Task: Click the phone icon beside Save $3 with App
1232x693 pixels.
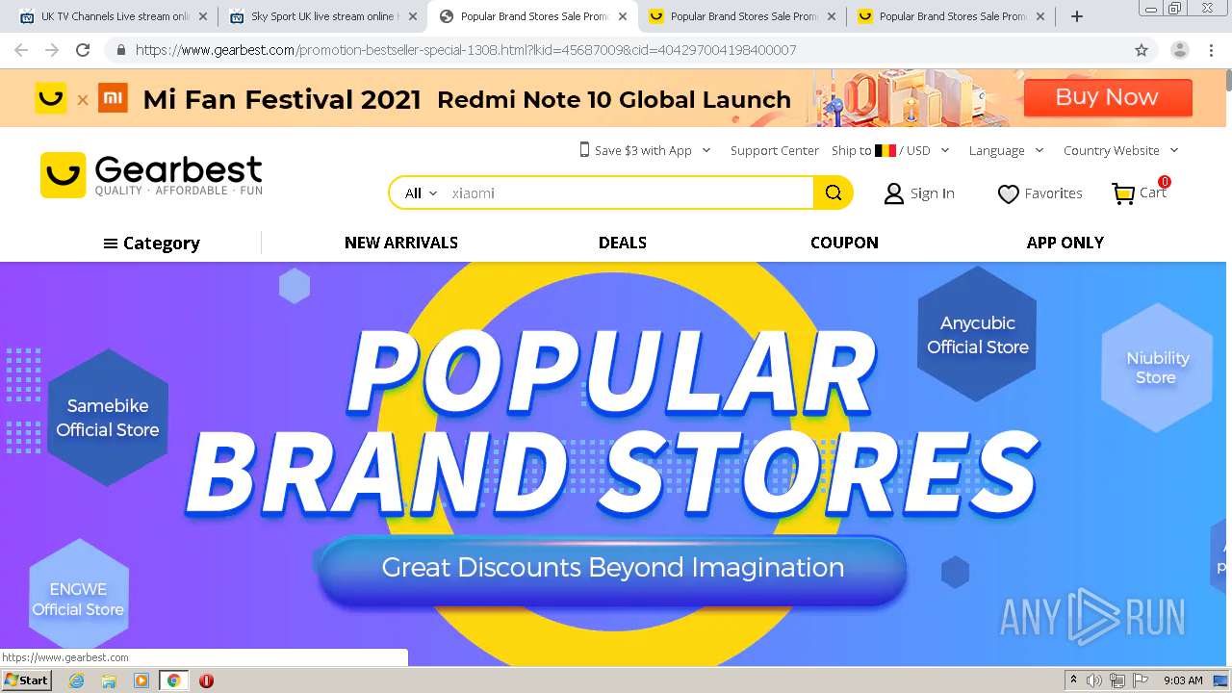Action: (584, 149)
